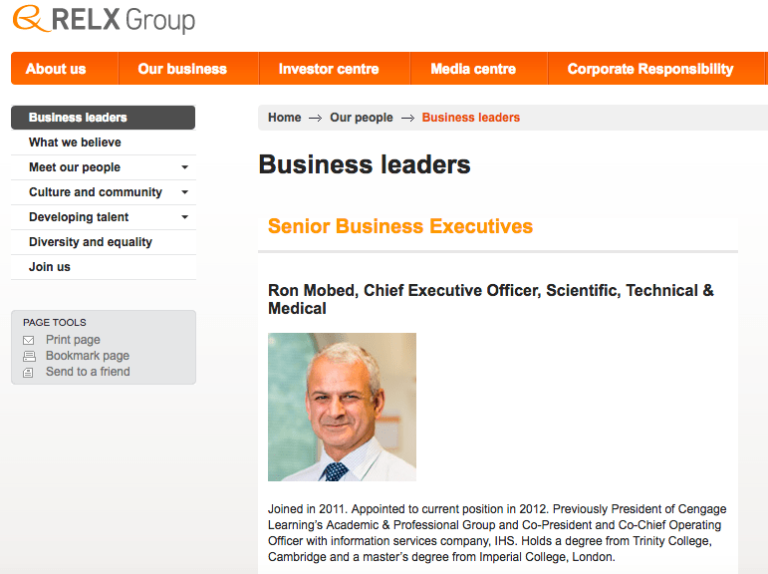768x574 pixels.
Task: Select Corporate Responsibility in the navigation bar
Action: (x=650, y=69)
